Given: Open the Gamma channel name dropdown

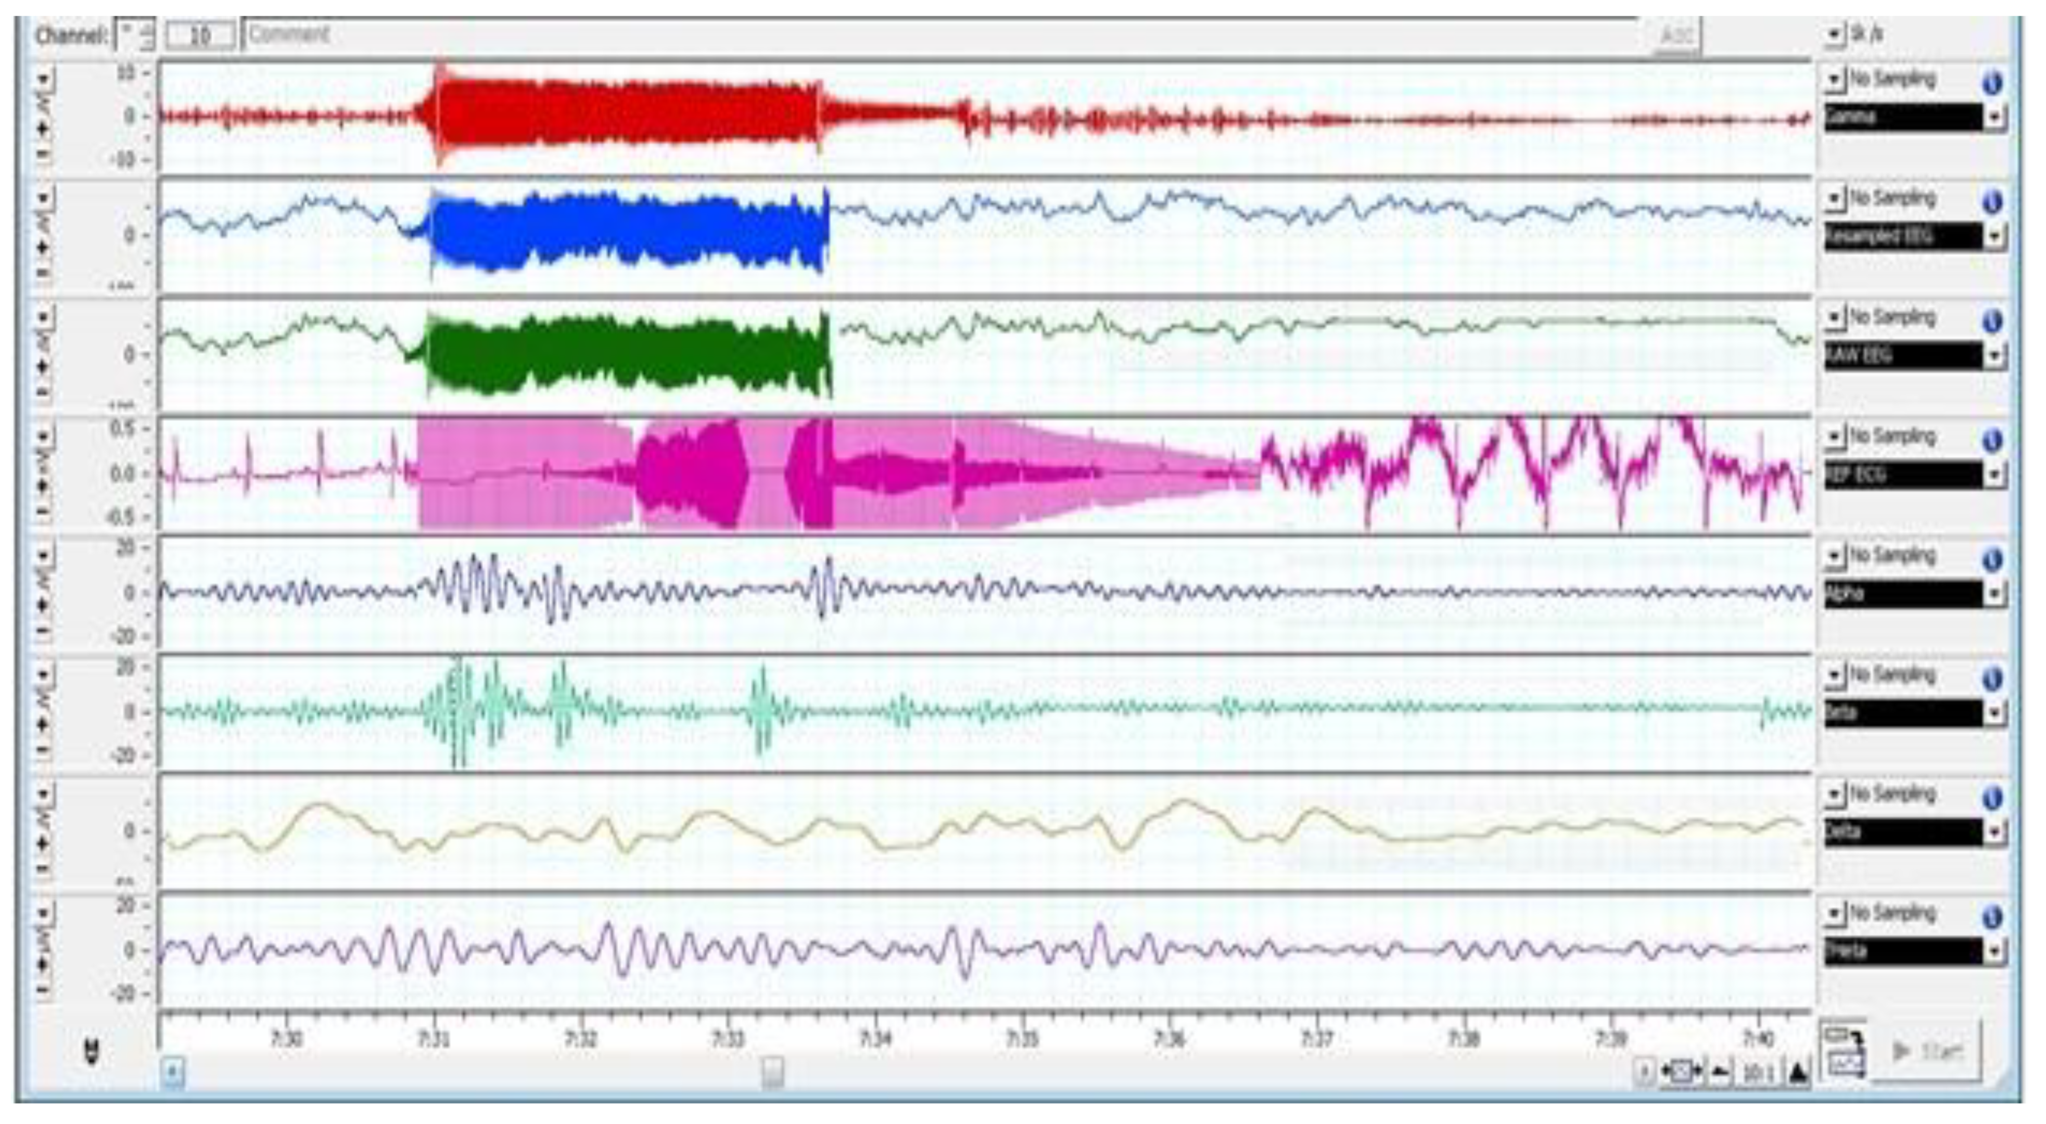Looking at the screenshot, I should 1994,118.
